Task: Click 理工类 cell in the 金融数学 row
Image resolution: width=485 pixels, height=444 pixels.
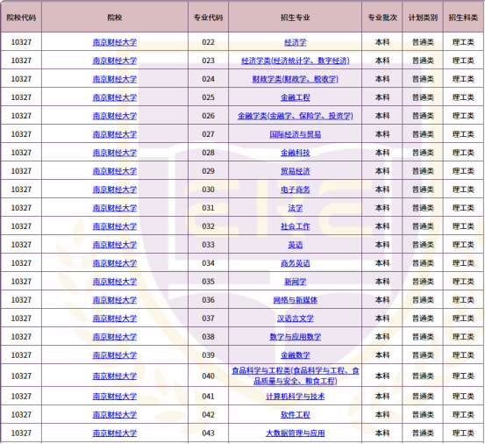Action: pos(463,355)
